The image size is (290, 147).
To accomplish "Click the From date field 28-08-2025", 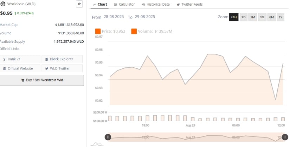I will (x=114, y=17).
